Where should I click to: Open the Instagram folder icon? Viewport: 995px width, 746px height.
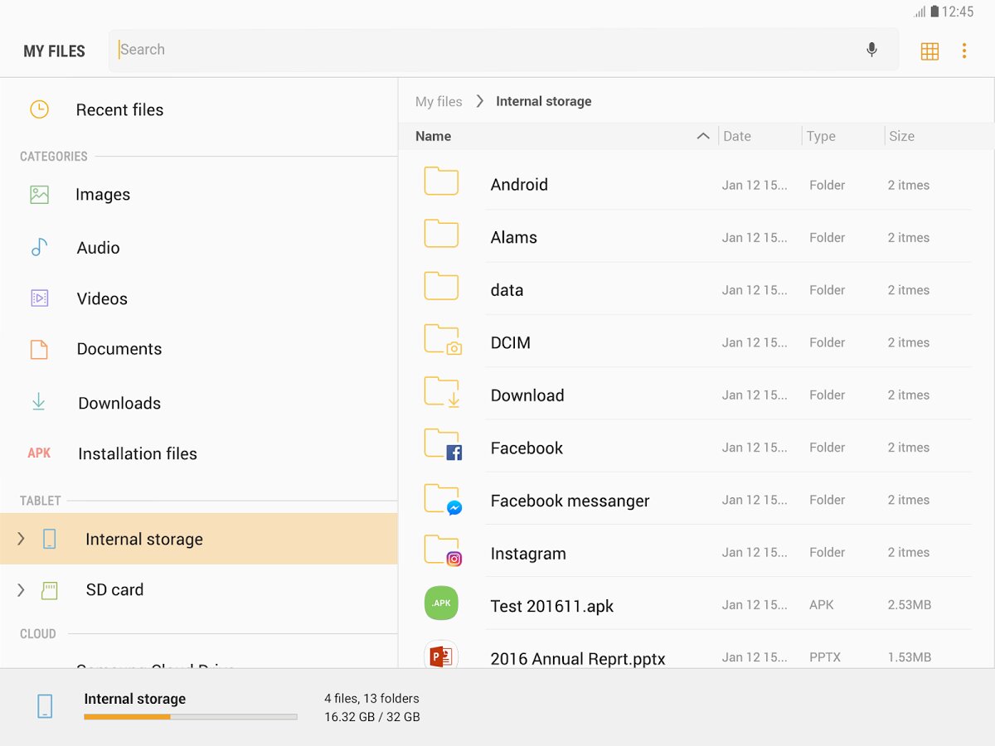pos(442,550)
